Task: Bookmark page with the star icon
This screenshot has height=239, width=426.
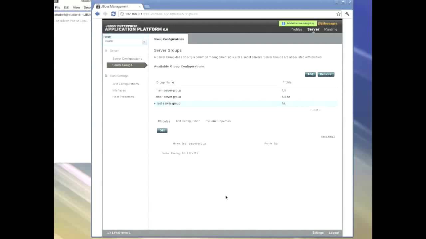Action: [338, 14]
